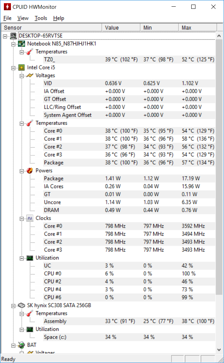Click the Clocks waveform icon
224x363 pixels.
click(30, 218)
